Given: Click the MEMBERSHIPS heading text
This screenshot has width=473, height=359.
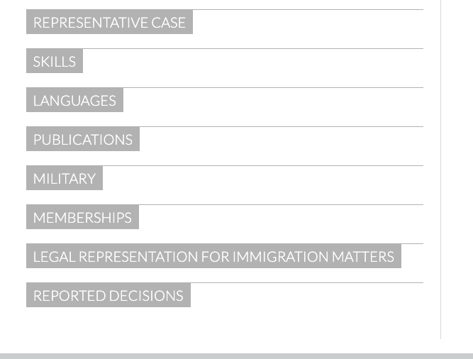Looking at the screenshot, I should [83, 218].
